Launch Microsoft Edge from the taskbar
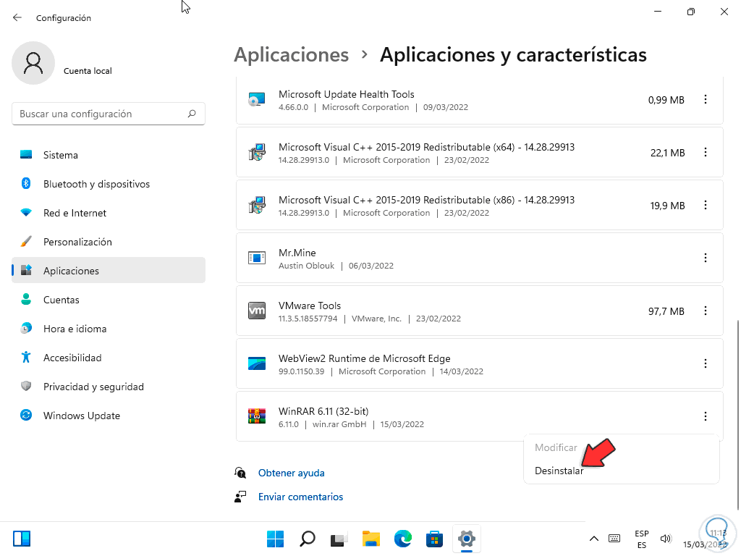The height and width of the screenshot is (556, 741). (402, 539)
